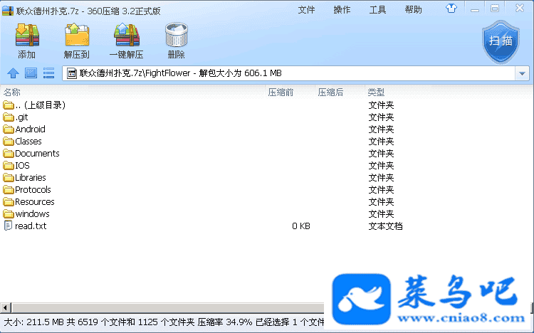534x333 pixels.
Task: Click the archive path input field
Action: [x=295, y=73]
